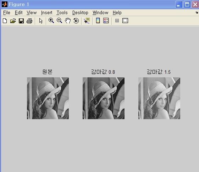The height and width of the screenshot is (172, 199).
Task: Select the original image under 원본
Action: (48, 98)
